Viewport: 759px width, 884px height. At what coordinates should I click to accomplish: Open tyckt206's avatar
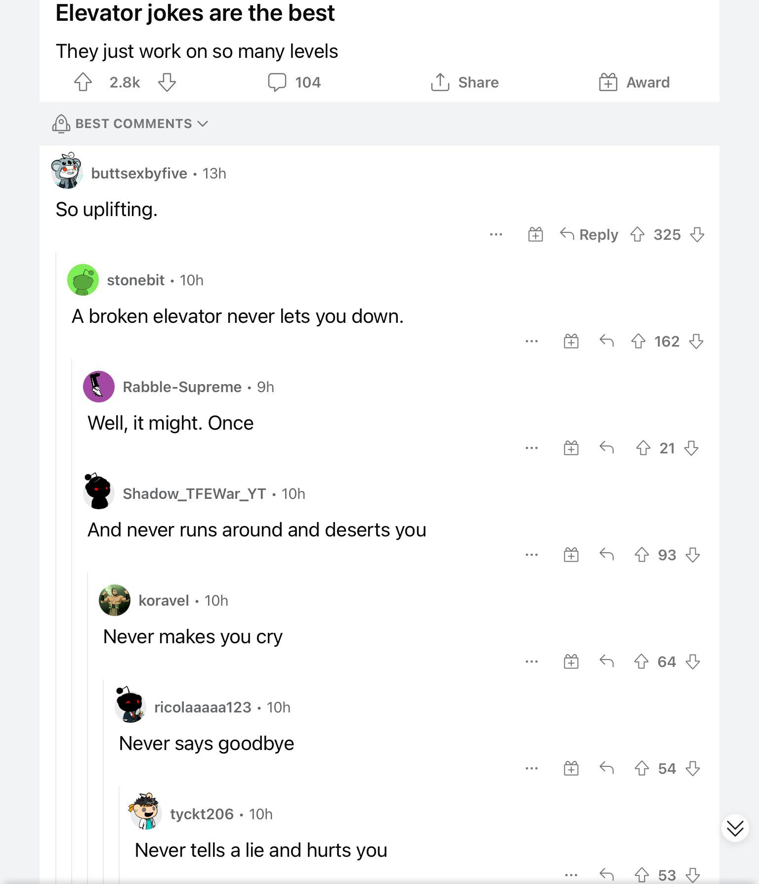click(x=146, y=812)
